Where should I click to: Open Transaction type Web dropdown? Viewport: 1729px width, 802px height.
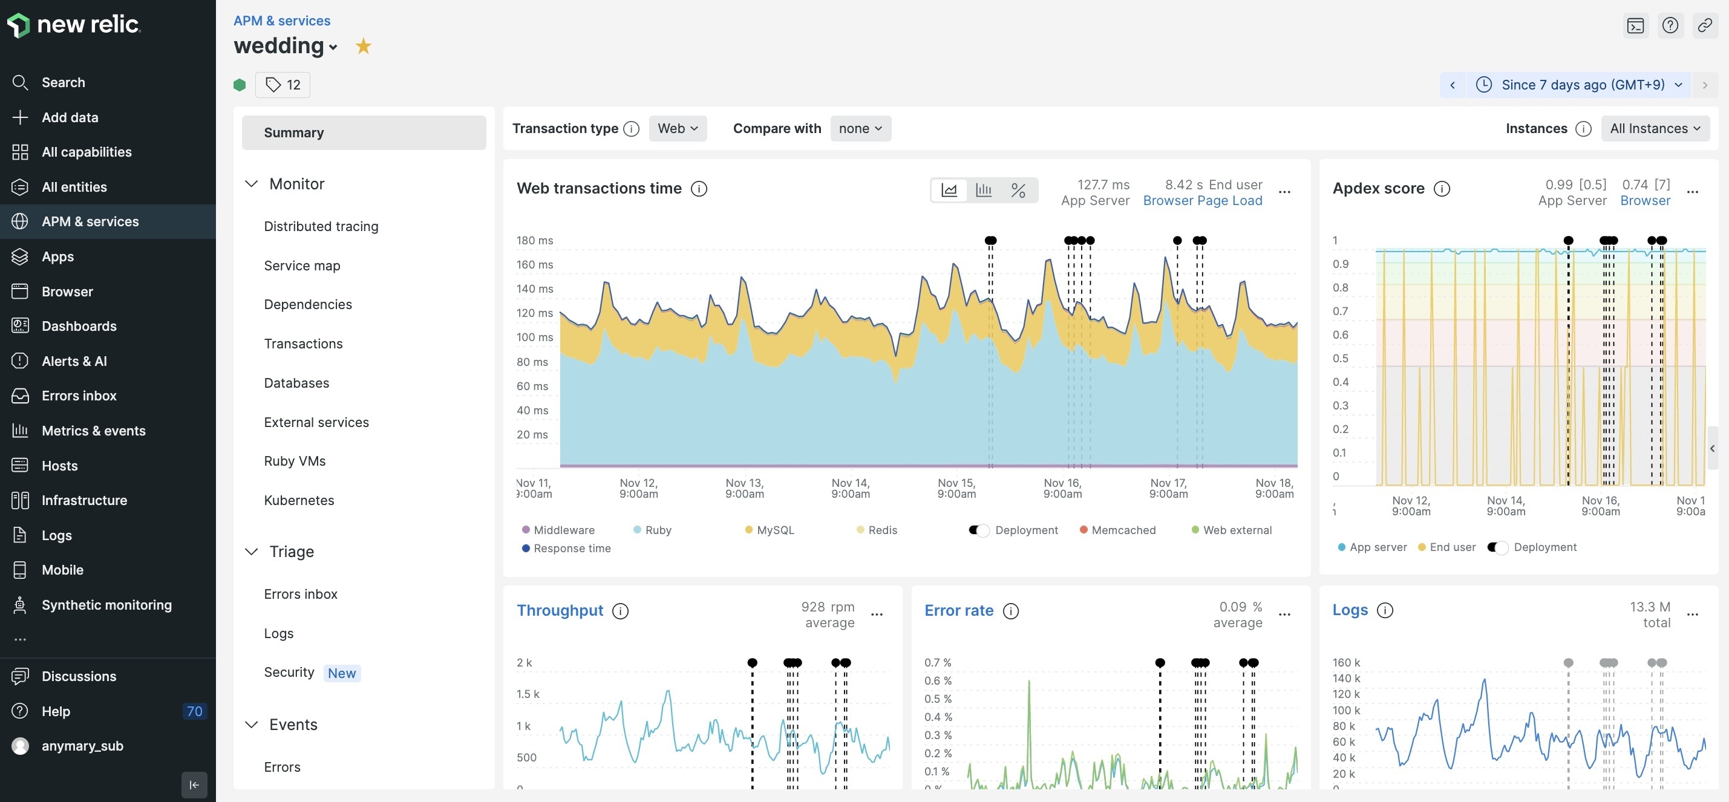tap(677, 128)
